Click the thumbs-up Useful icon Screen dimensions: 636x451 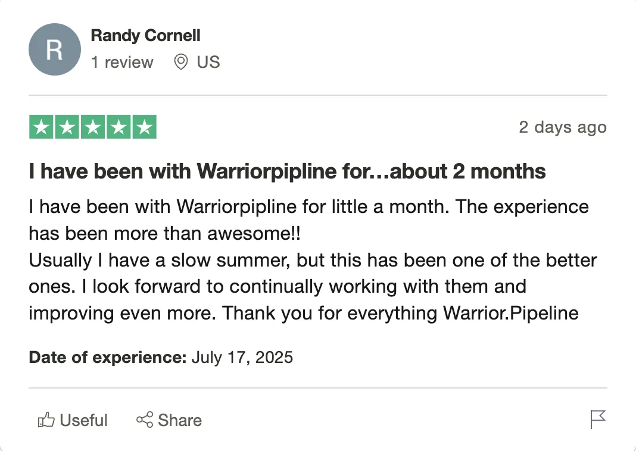click(x=46, y=420)
